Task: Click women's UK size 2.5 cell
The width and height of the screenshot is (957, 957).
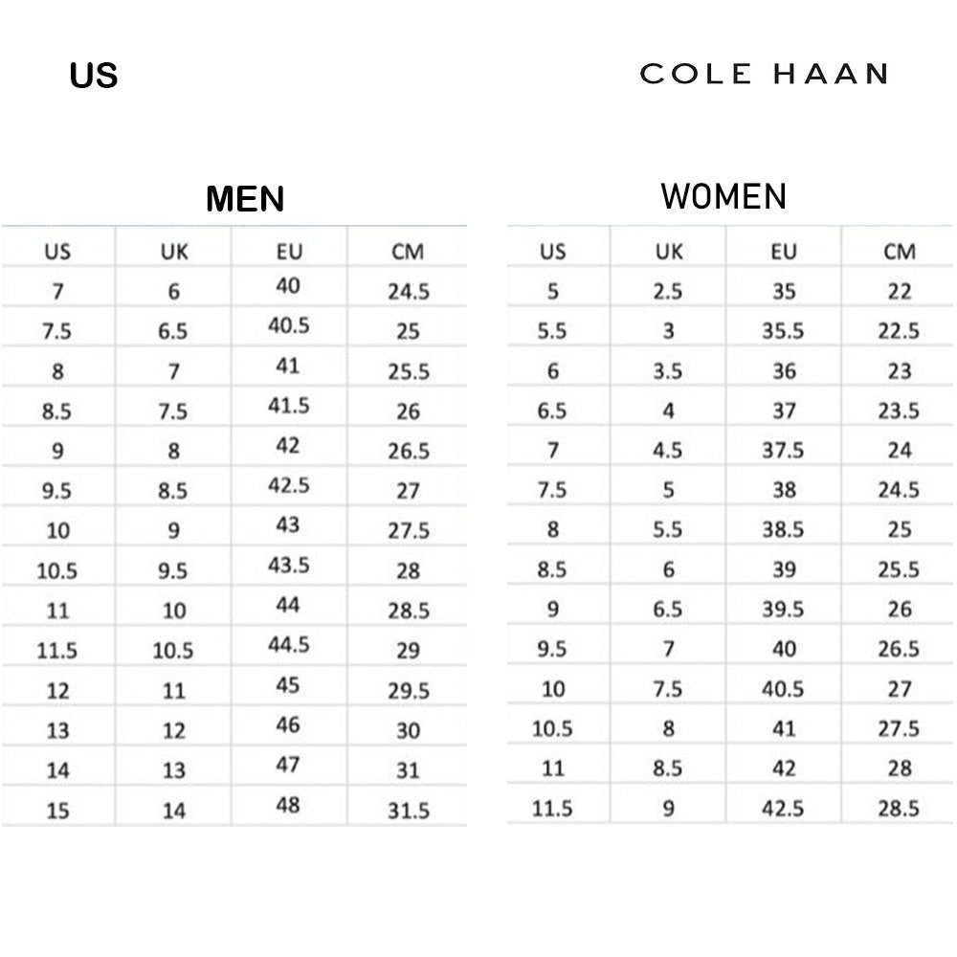Action: pyautogui.click(x=668, y=291)
